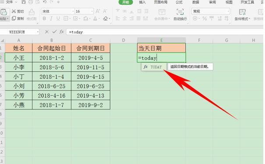Cancel formula entry with the X icon

[x=47, y=32]
